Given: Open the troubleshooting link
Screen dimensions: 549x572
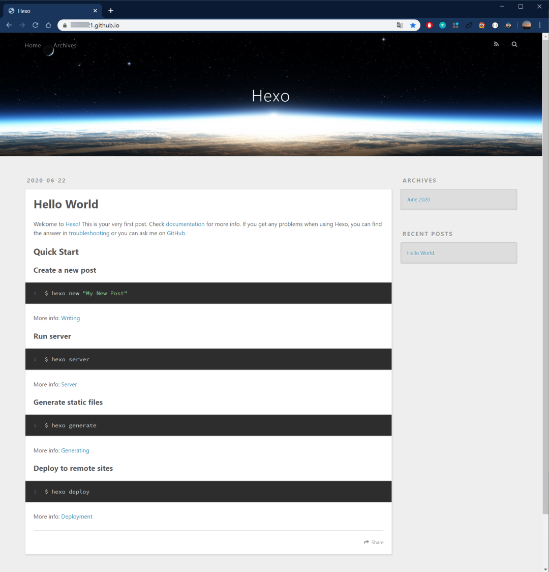Looking at the screenshot, I should click(x=89, y=233).
